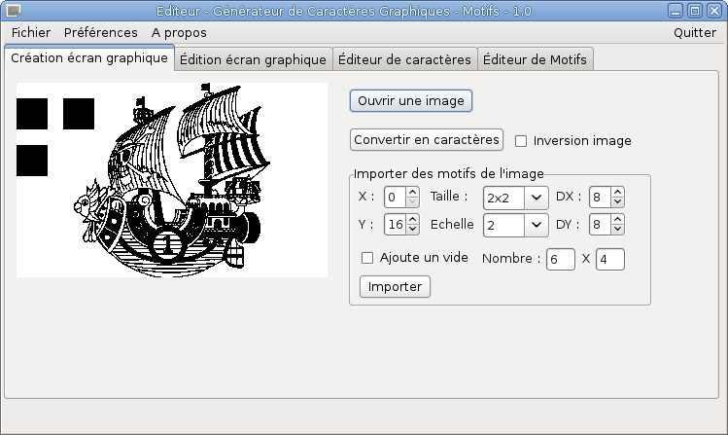Open the Préférences menu
This screenshot has height=435, width=728.
[101, 32]
